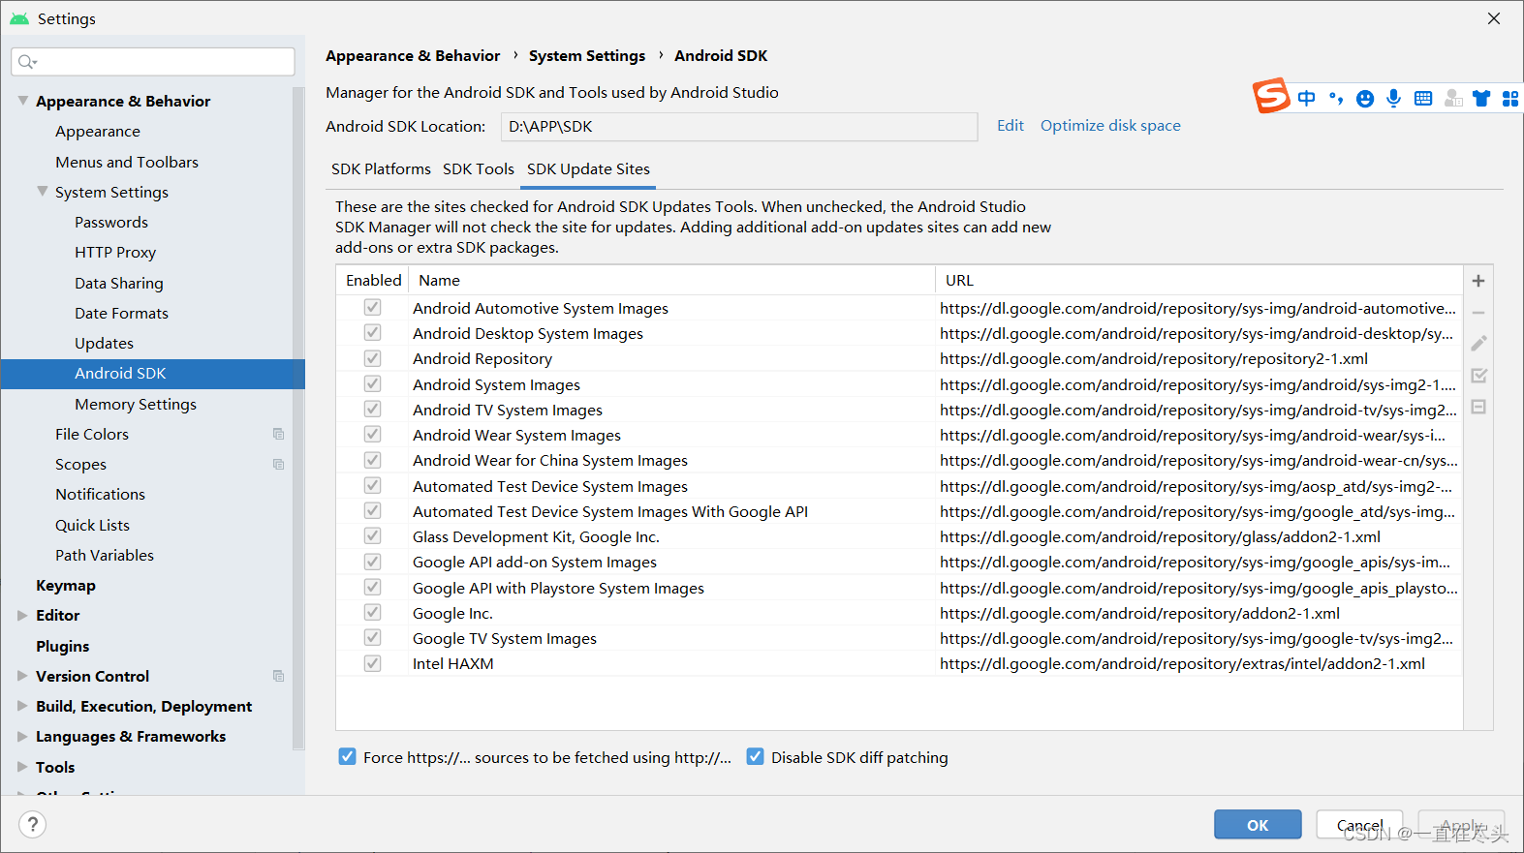The image size is (1524, 853).
Task: Click the Android SDK Location field
Action: pyautogui.click(x=739, y=127)
